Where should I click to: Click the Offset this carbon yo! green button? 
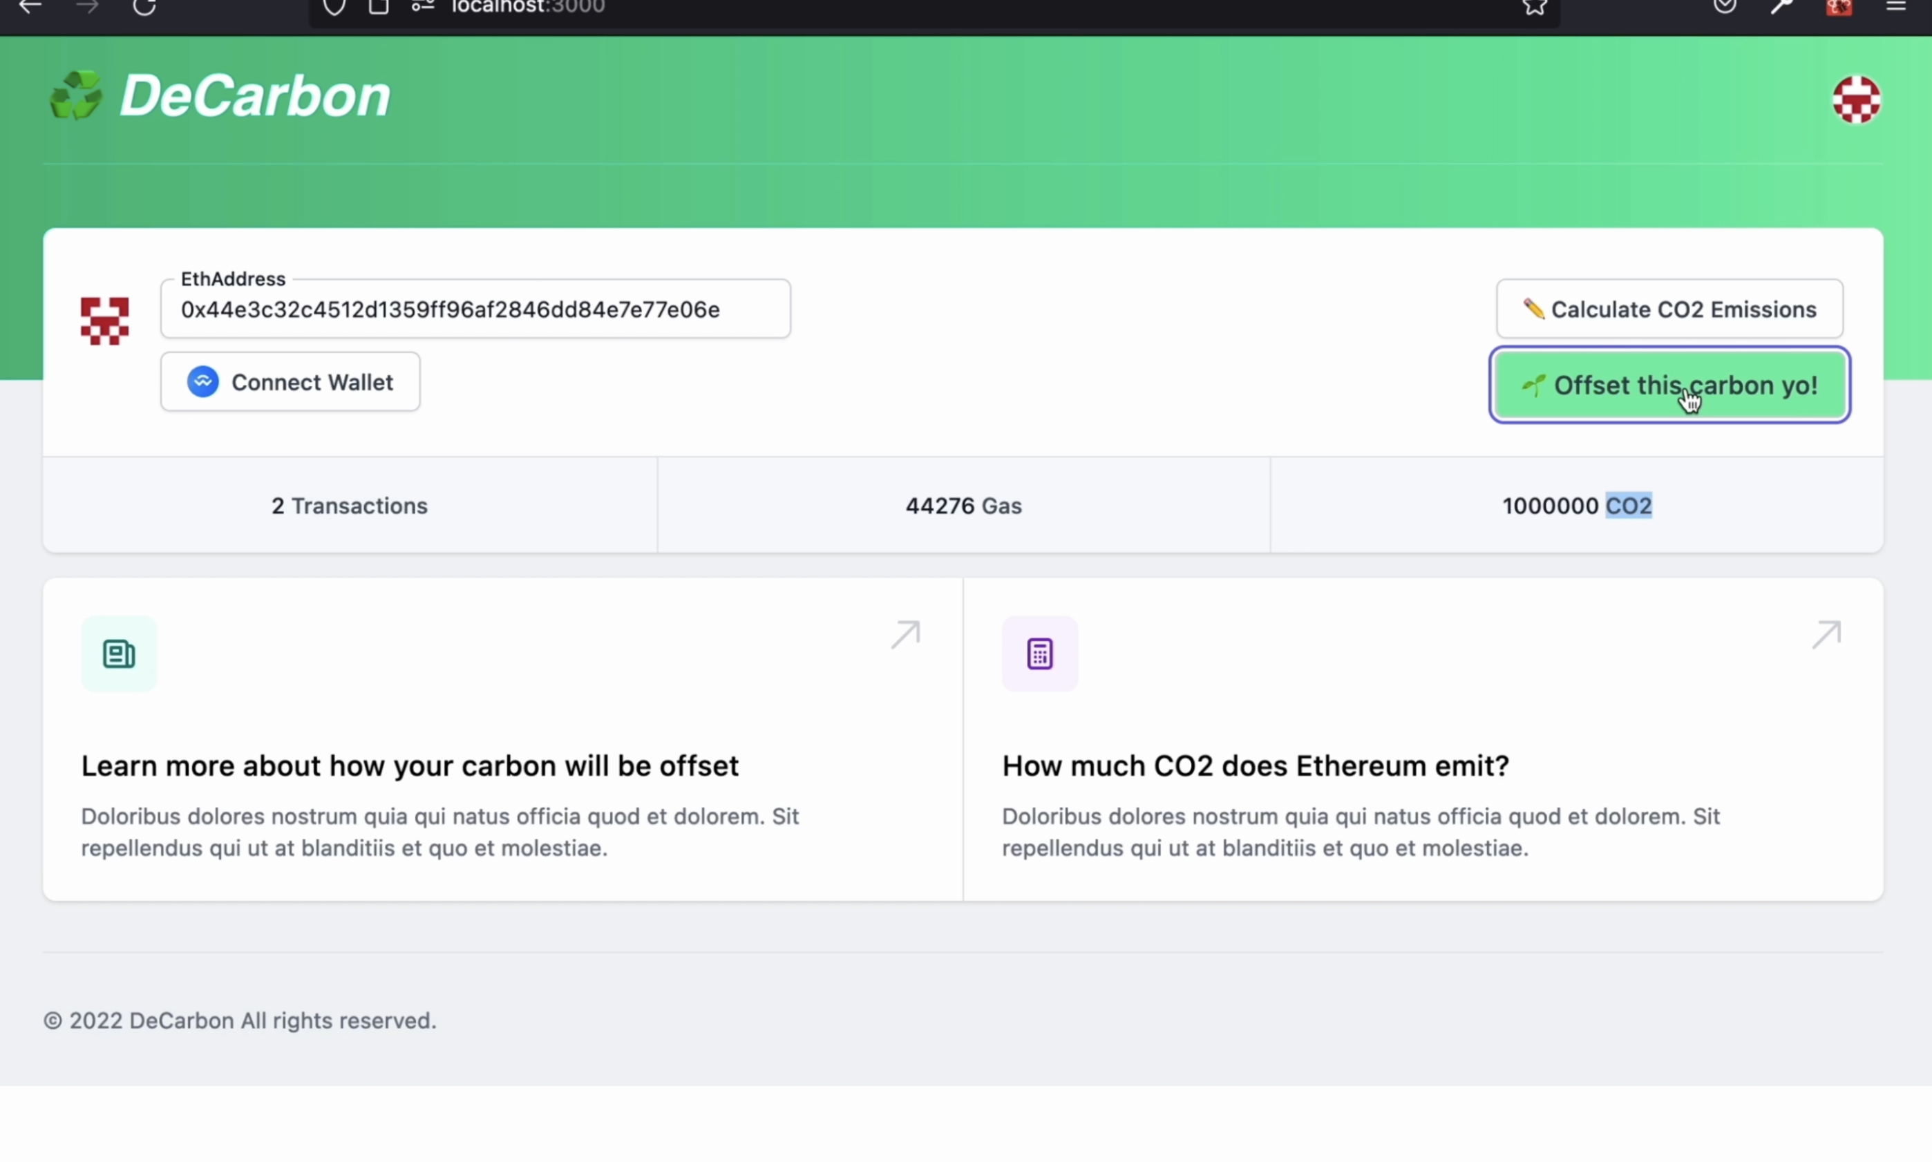1670,385
